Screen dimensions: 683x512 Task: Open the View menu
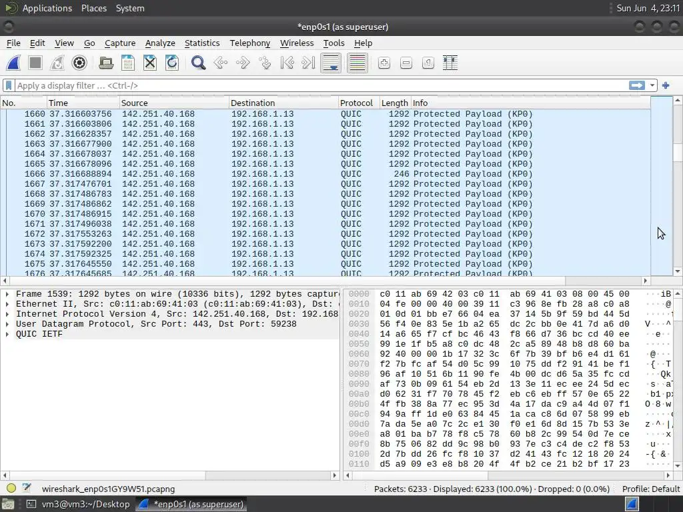click(64, 43)
